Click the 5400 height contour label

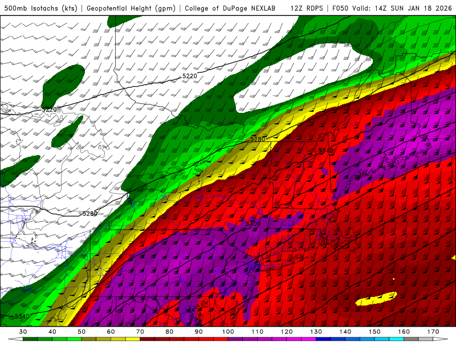point(253,223)
